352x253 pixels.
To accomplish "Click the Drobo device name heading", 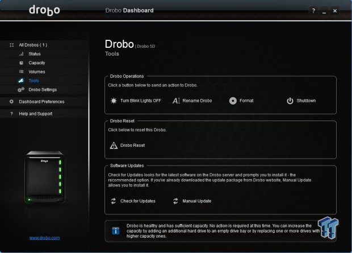I will point(119,44).
